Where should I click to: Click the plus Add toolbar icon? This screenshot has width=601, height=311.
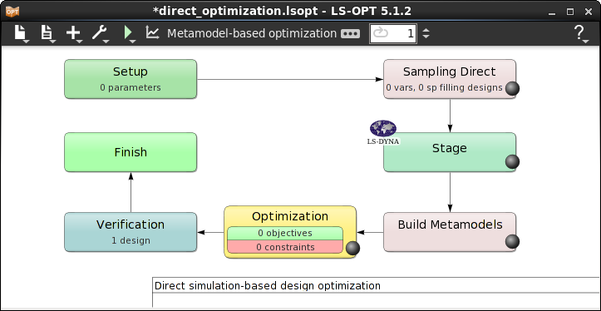pyautogui.click(x=74, y=33)
